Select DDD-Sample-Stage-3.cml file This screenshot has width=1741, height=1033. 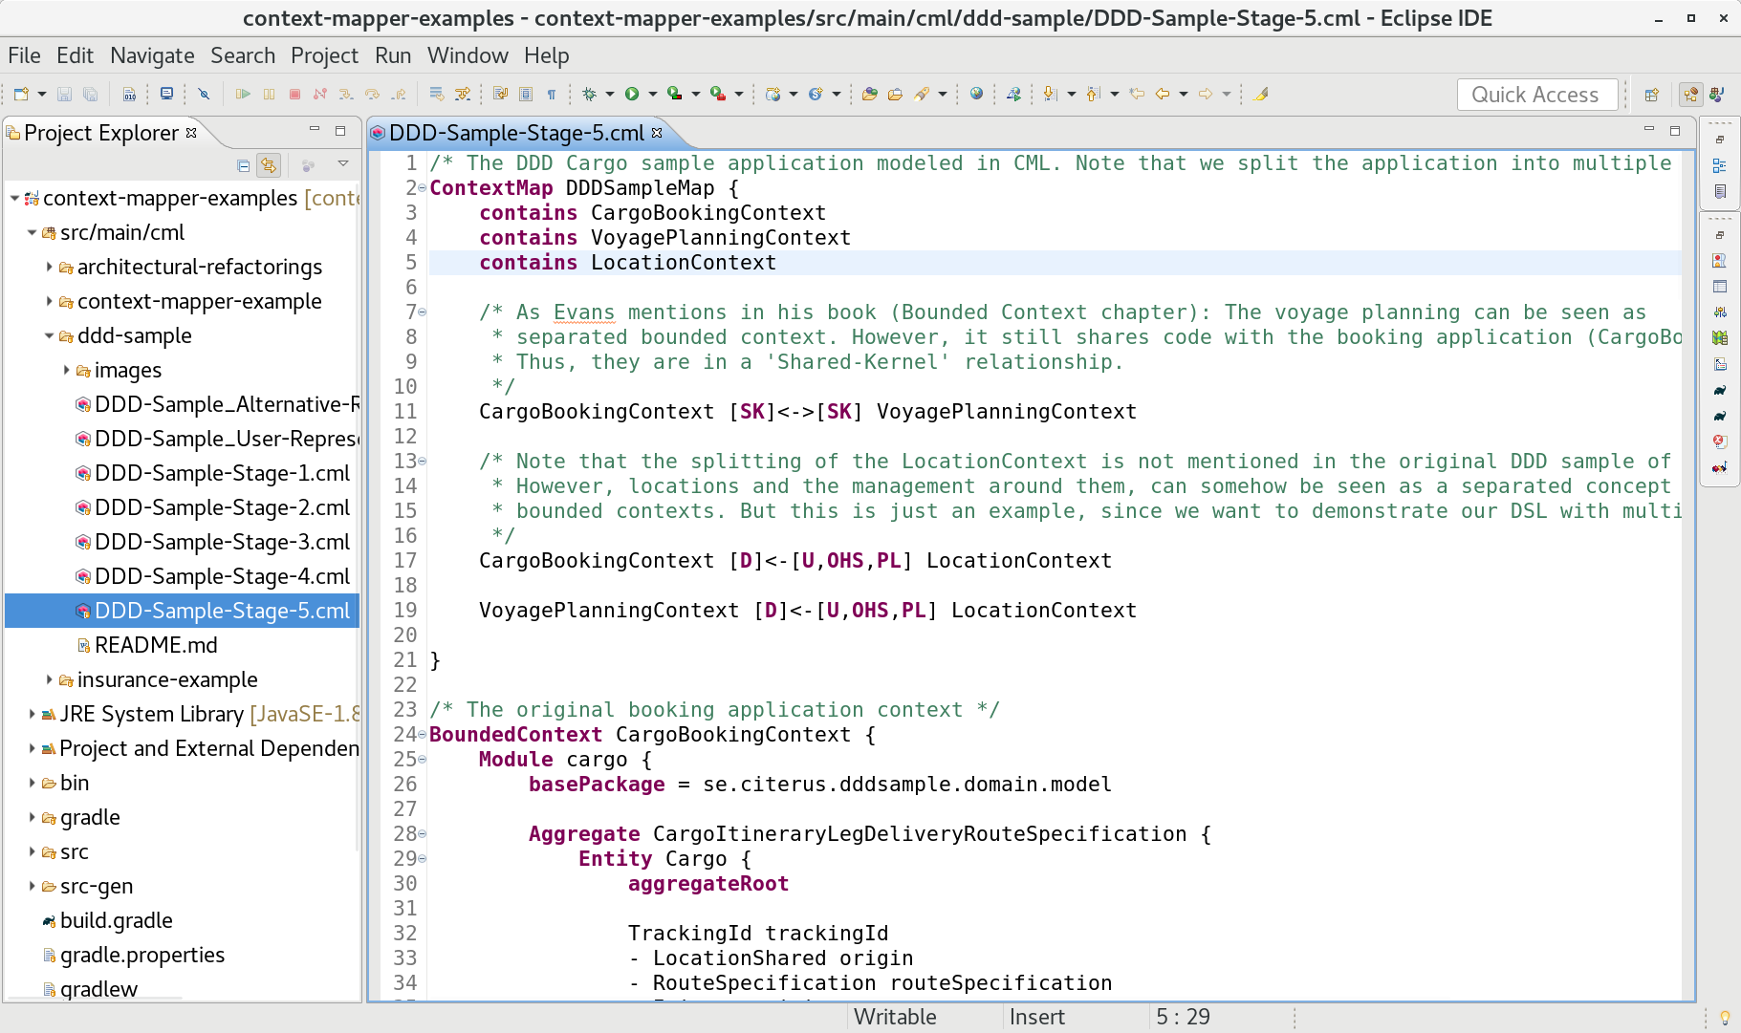click(222, 543)
